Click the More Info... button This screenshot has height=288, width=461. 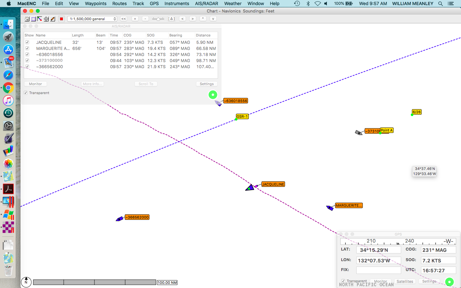tap(93, 84)
